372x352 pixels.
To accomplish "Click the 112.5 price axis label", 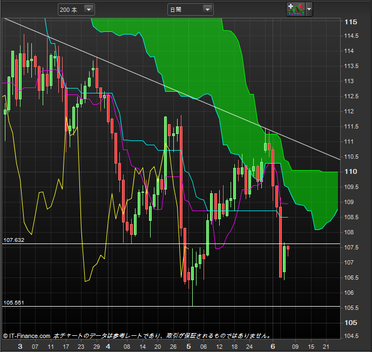I will pos(351,96).
